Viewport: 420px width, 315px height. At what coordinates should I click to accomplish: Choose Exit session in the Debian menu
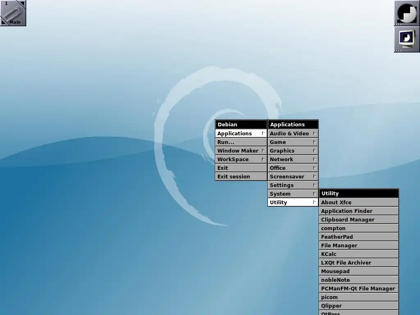tap(241, 176)
